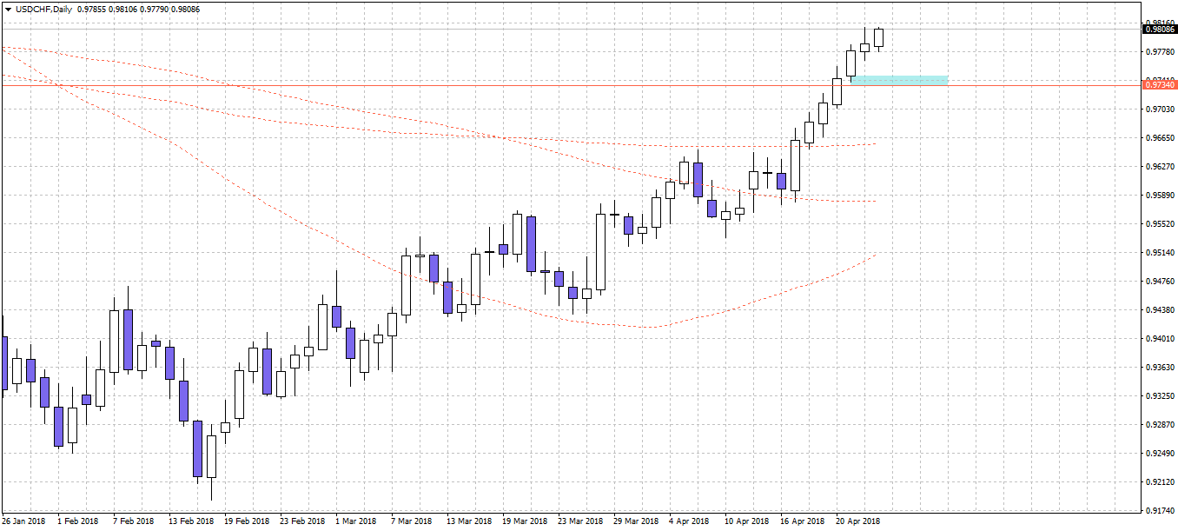
Task: Click the 0.95520 price axis label
Action: [1161, 224]
